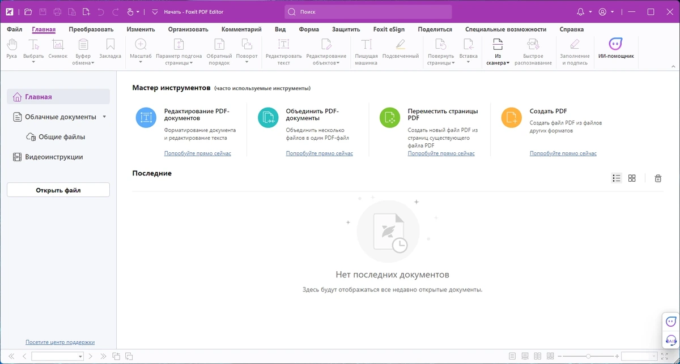The height and width of the screenshot is (364, 680).
Task: Click the Редактирование PDF-документов blue icon
Action: coord(146,118)
